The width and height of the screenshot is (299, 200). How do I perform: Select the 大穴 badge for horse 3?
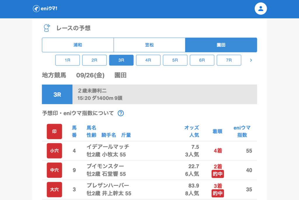54,189
